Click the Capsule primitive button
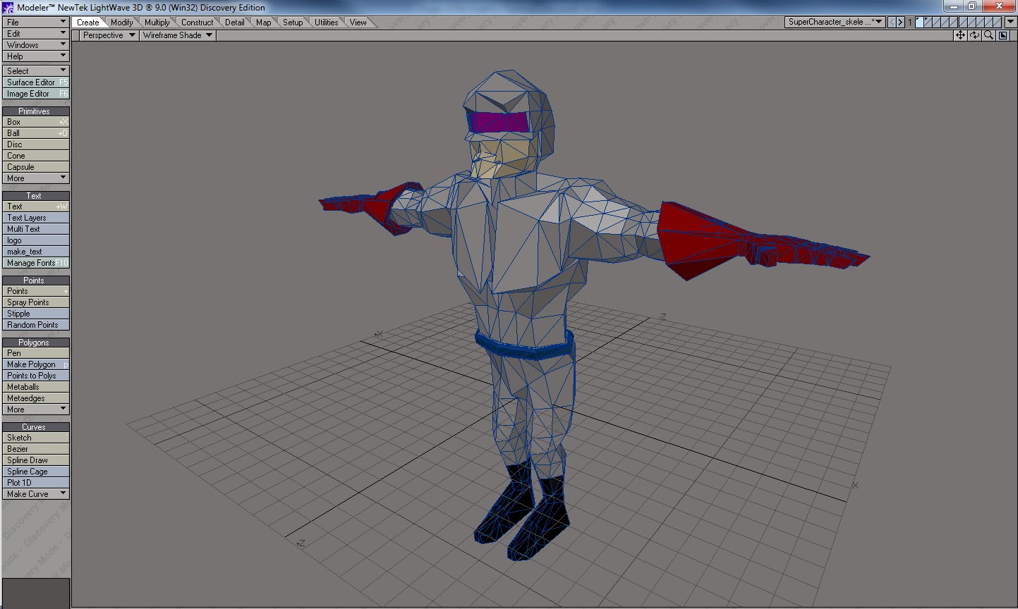The width and height of the screenshot is (1018, 609). click(x=35, y=167)
